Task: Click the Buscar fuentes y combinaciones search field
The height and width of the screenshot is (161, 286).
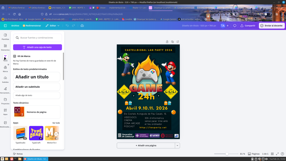Action: (x=37, y=38)
